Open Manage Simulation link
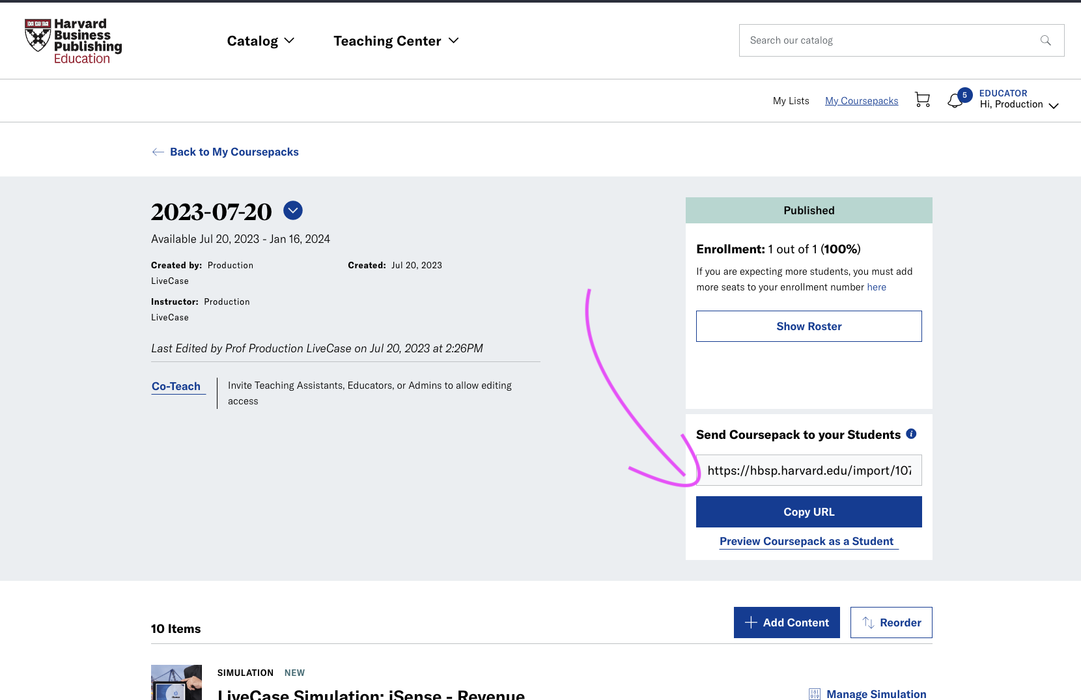Viewport: 1081px width, 700px height. [876, 694]
